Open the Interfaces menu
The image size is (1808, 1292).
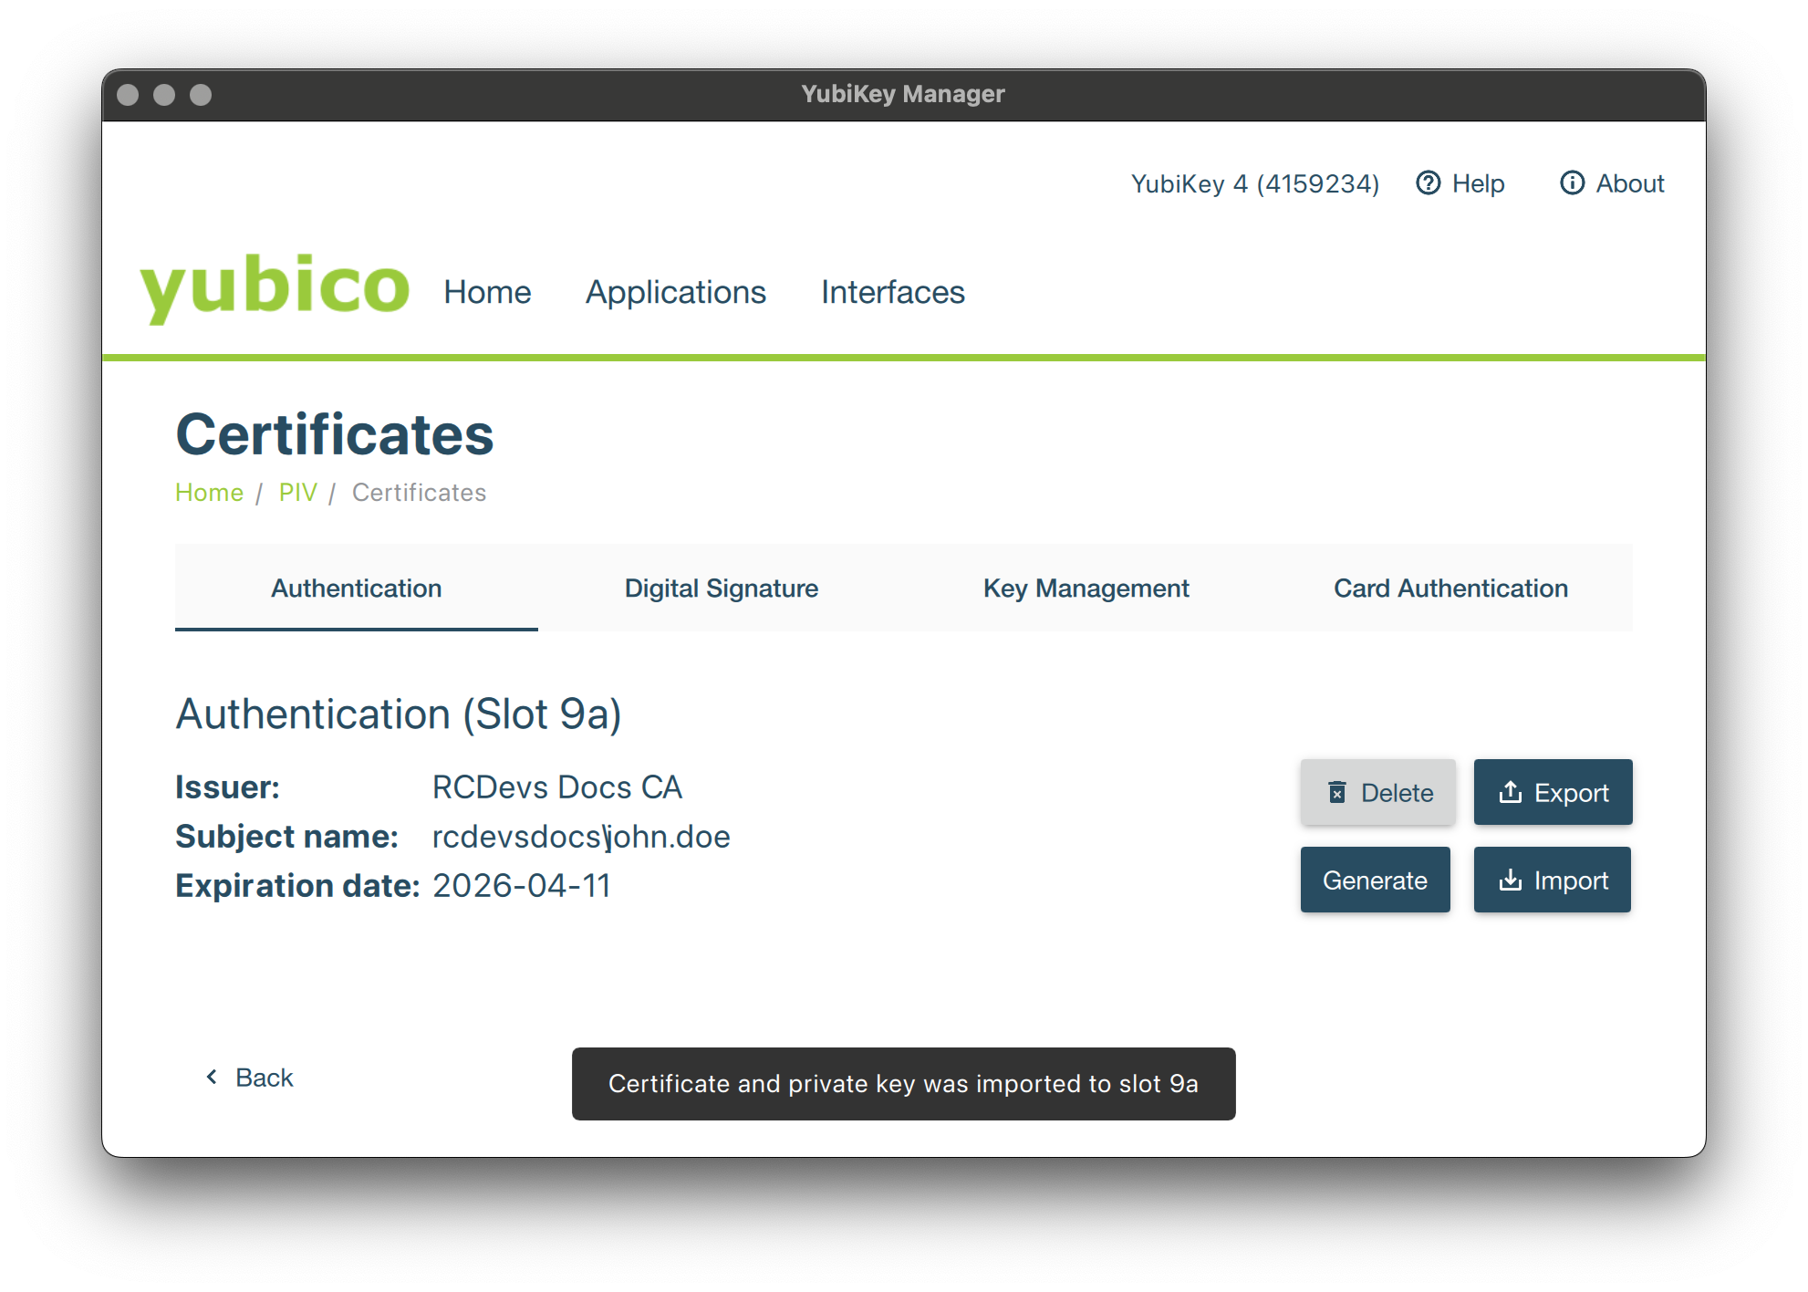[x=892, y=292]
